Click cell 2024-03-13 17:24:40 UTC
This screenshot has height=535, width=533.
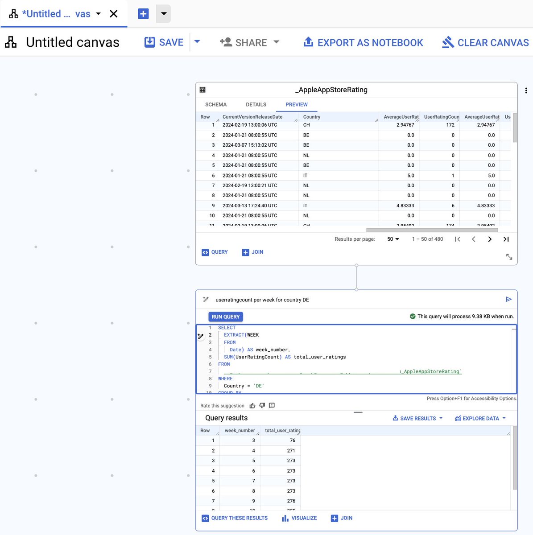[250, 206]
